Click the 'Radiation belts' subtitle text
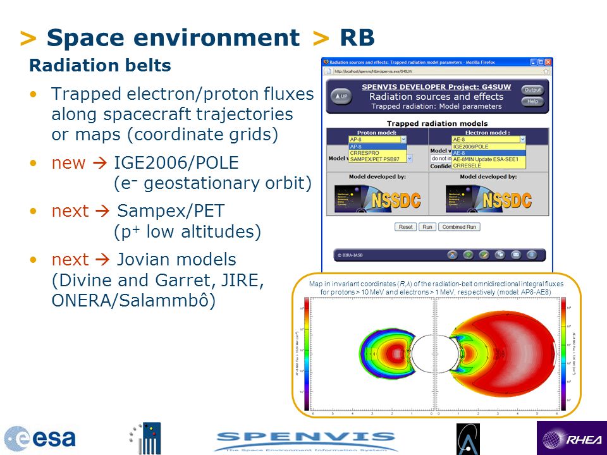 (100, 65)
